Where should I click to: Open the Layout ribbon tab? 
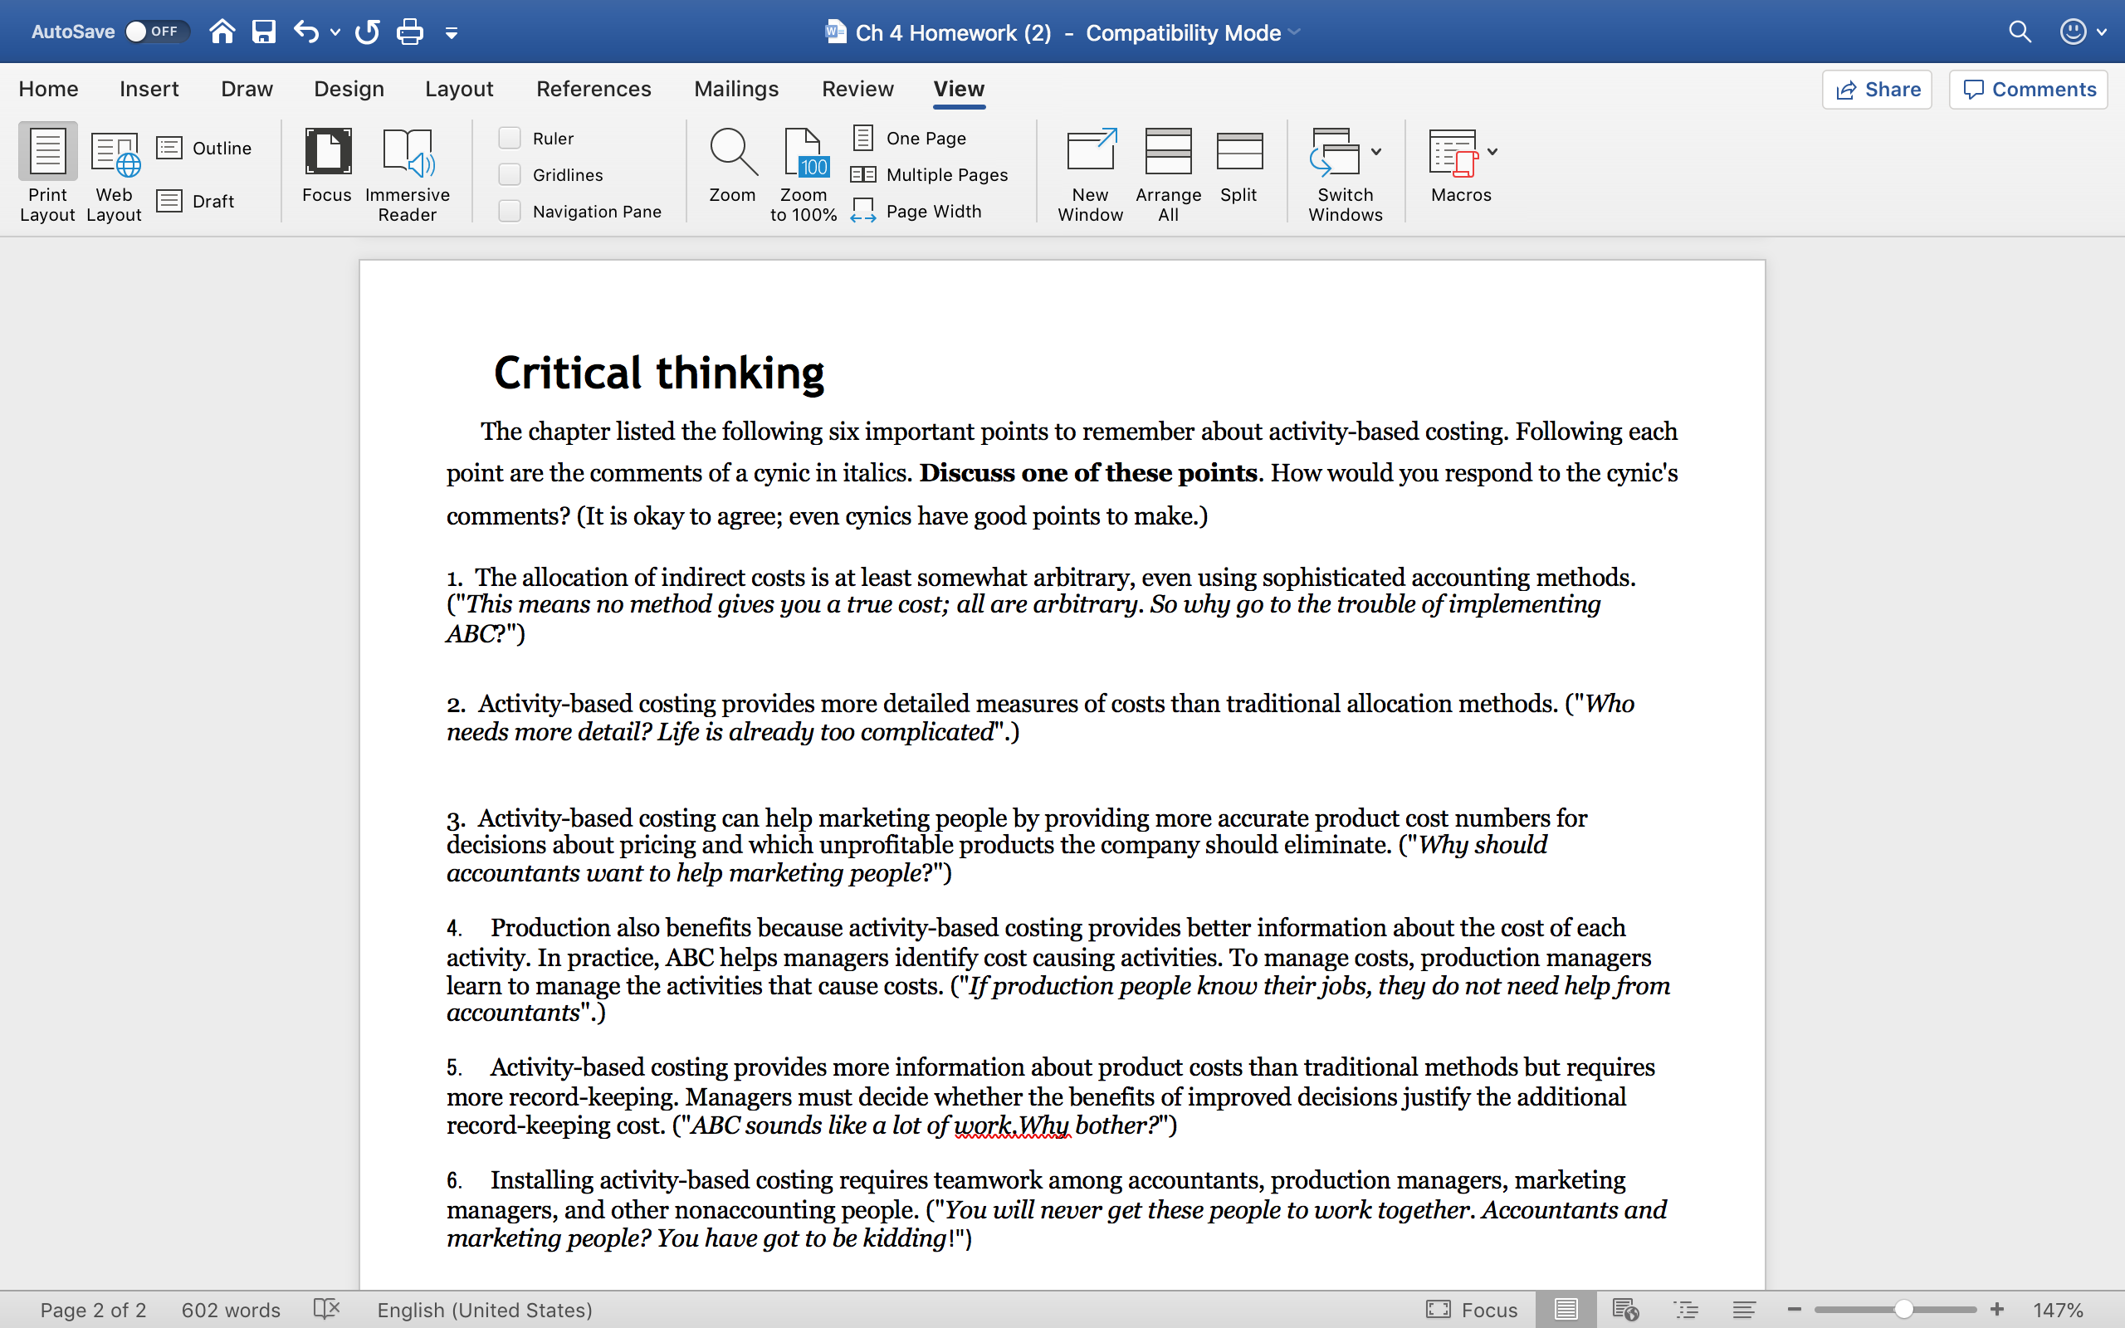(x=458, y=89)
